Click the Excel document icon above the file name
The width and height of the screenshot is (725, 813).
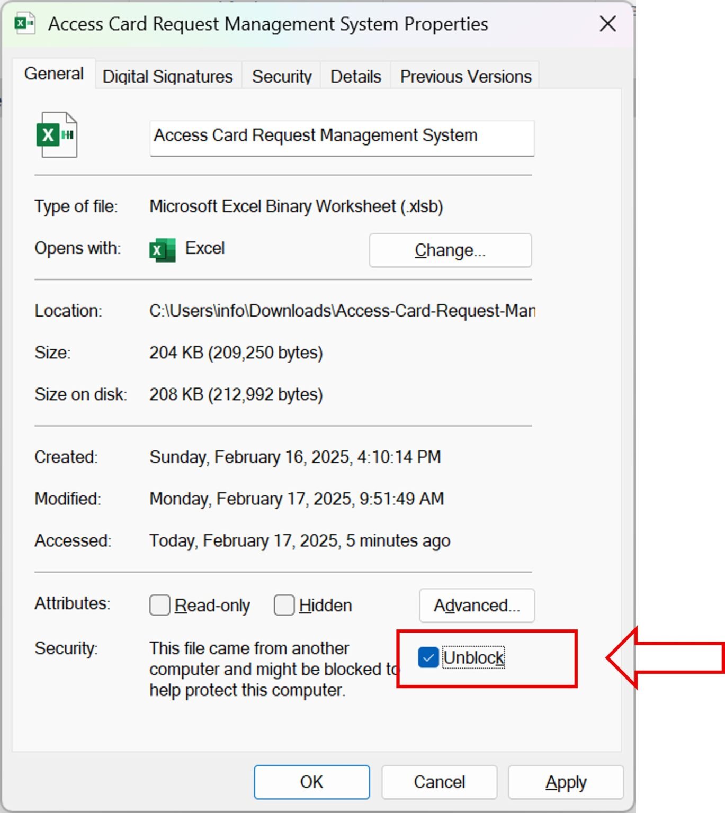[x=57, y=135]
